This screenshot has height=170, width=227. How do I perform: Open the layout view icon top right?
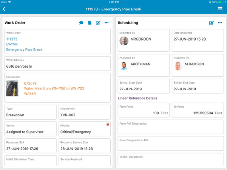220,9
